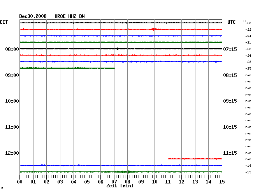253x192 pixels.
Task: Click the short red trace starting at minute 11
Action: pos(195,159)
